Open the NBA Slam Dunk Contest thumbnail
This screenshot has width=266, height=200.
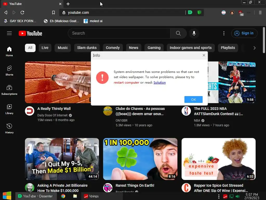tap(232, 82)
